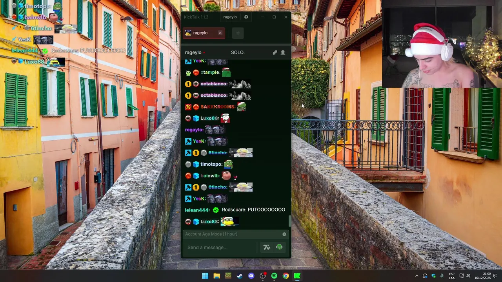
Task: Show hidden system tray icons chevron
Action: (x=417, y=276)
